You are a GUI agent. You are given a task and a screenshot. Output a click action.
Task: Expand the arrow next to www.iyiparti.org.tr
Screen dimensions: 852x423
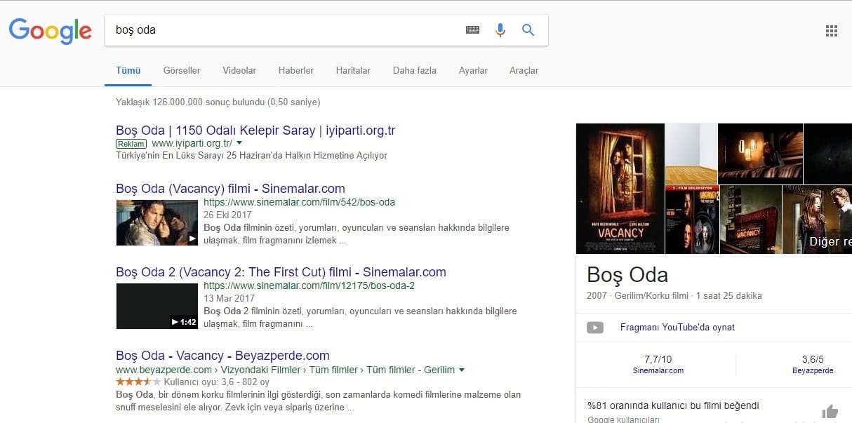point(239,143)
